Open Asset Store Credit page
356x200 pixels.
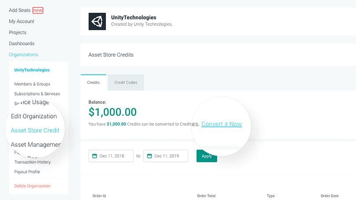pyautogui.click(x=35, y=130)
